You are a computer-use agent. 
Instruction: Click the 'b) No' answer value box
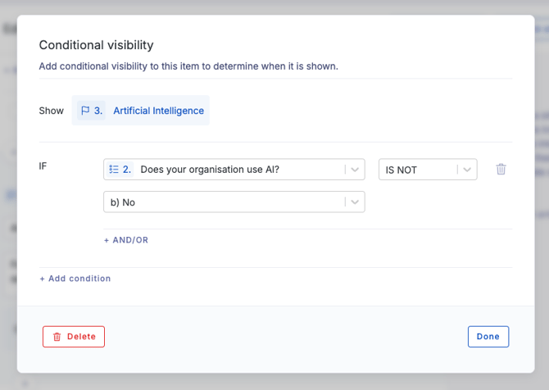pyautogui.click(x=234, y=202)
